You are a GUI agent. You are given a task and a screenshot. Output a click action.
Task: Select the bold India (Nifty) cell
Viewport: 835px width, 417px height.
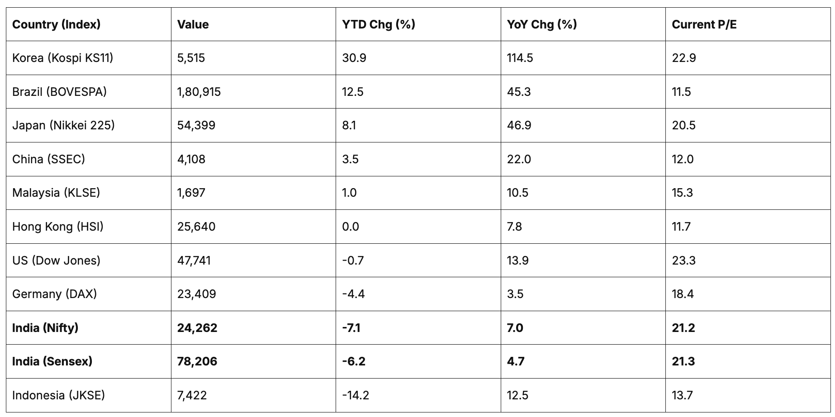click(x=45, y=328)
